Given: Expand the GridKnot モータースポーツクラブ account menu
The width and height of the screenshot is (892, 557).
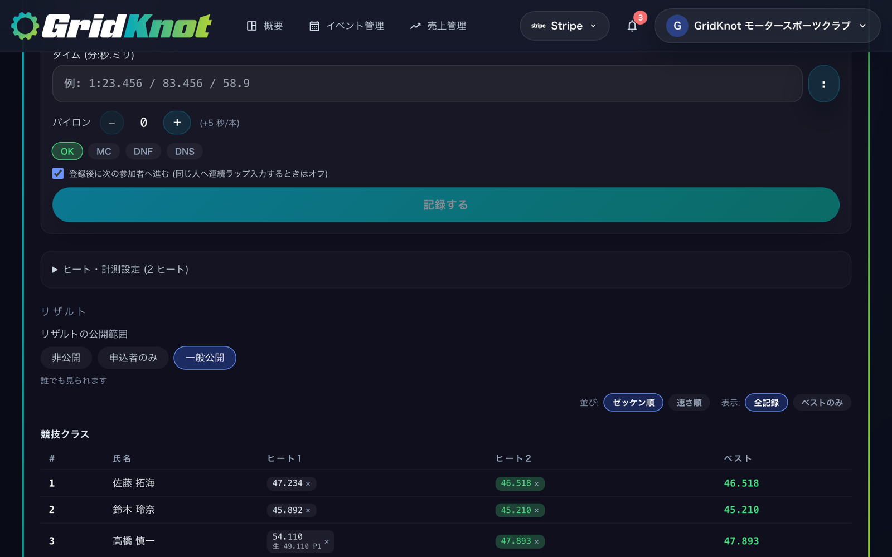Looking at the screenshot, I should (767, 26).
